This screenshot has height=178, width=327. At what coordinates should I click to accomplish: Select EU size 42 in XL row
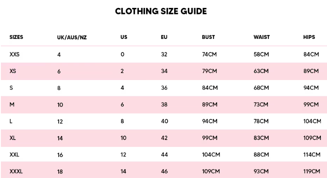coord(165,138)
